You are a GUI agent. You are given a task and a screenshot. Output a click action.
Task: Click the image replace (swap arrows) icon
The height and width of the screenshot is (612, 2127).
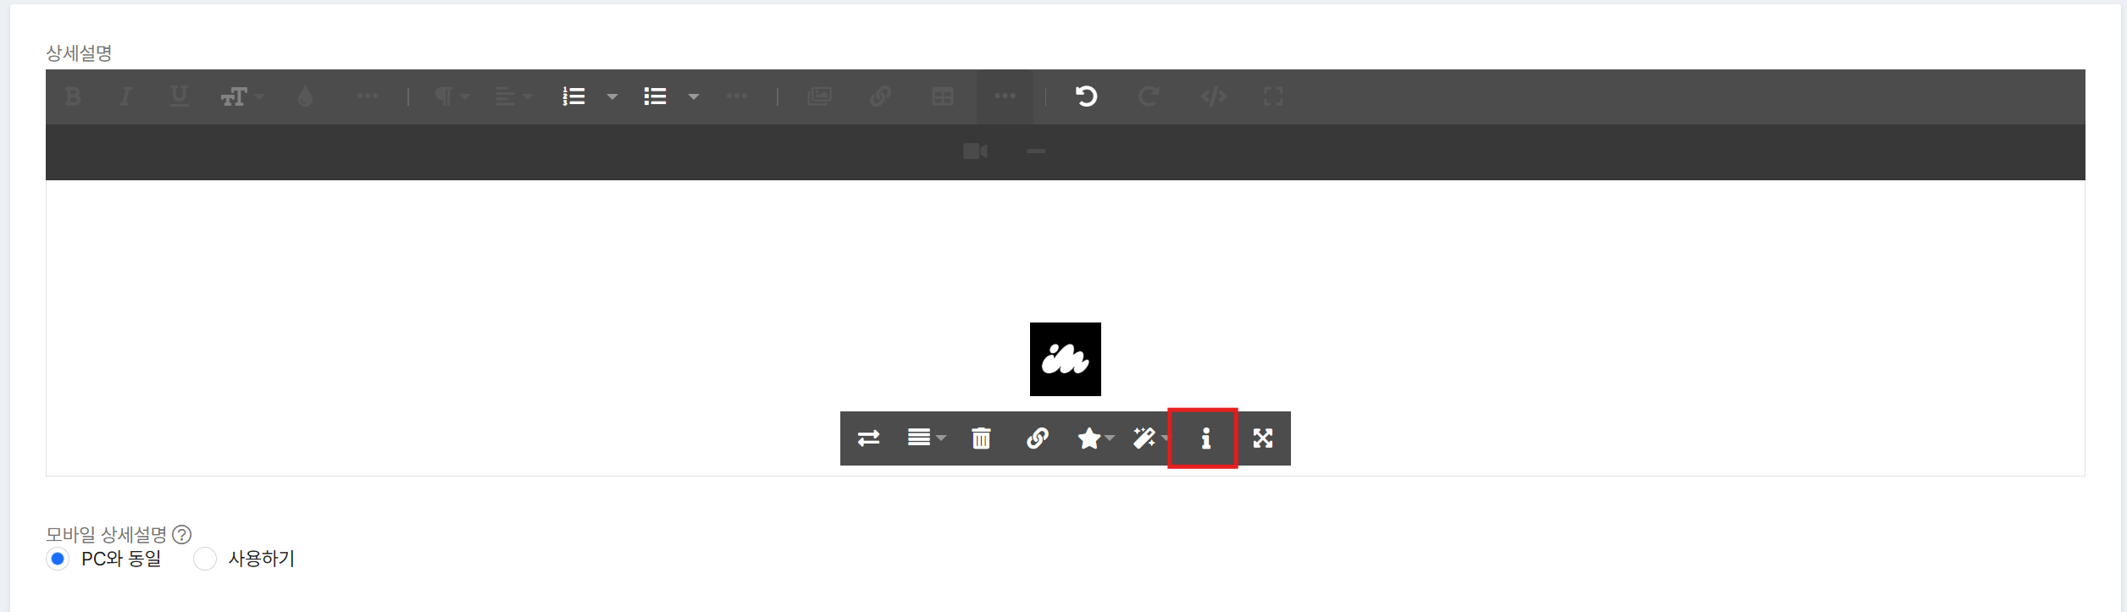[868, 438]
